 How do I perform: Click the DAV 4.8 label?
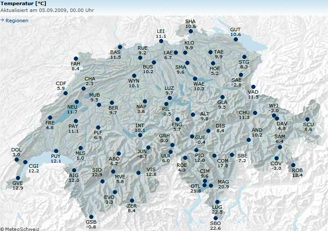pos(282,126)
